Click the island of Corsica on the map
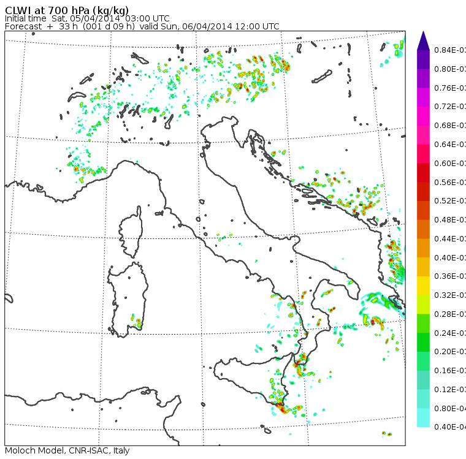 pyautogui.click(x=132, y=232)
